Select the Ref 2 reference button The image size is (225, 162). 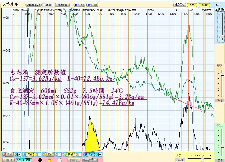click(x=29, y=155)
